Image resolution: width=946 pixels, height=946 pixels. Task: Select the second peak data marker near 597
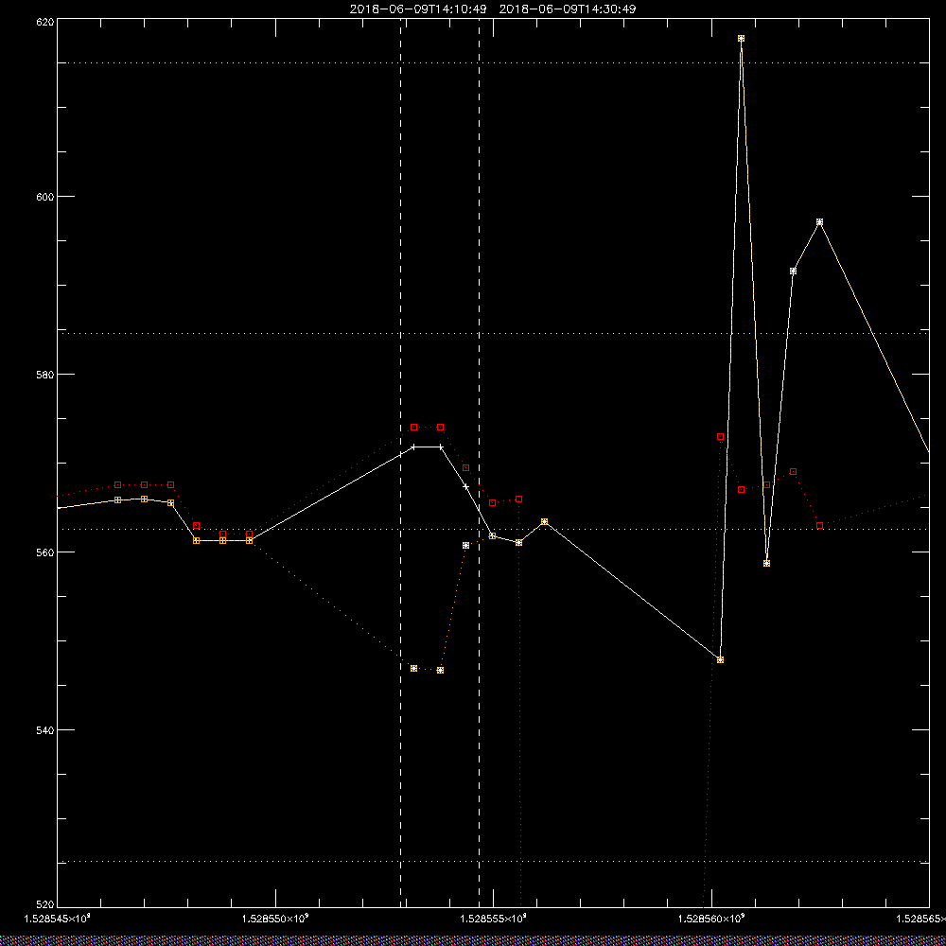pyautogui.click(x=819, y=222)
